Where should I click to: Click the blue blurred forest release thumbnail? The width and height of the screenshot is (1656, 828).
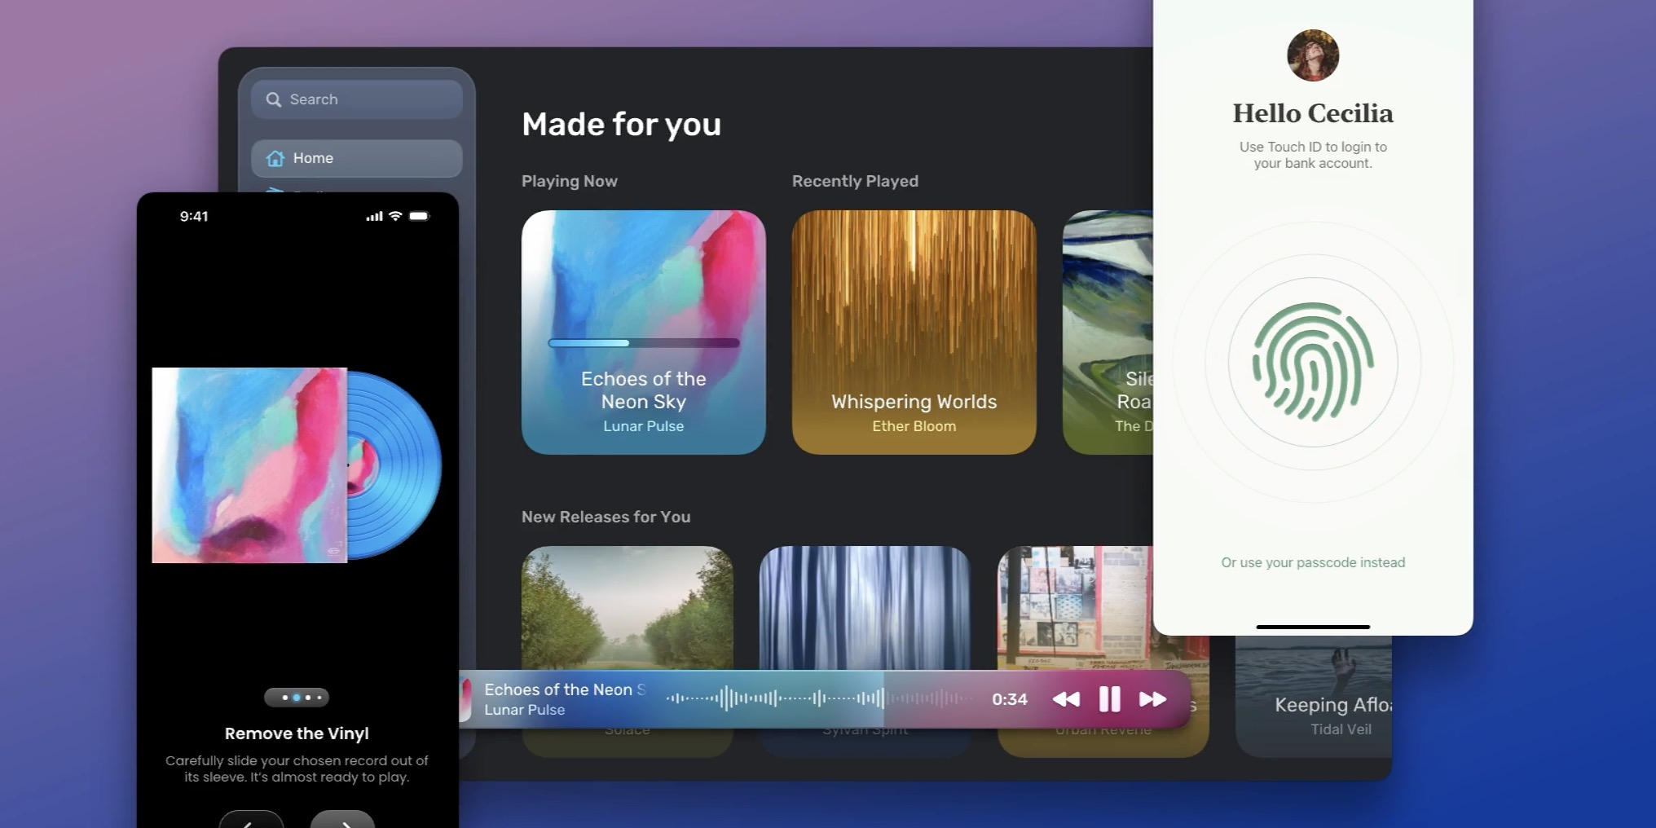click(865, 607)
